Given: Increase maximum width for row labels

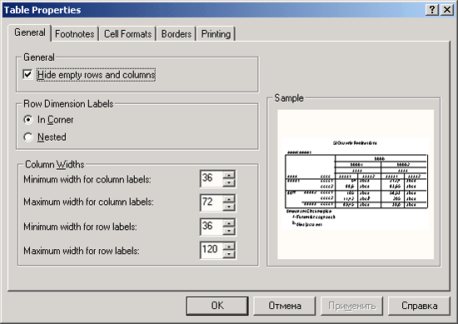Looking at the screenshot, I should 229,247.
